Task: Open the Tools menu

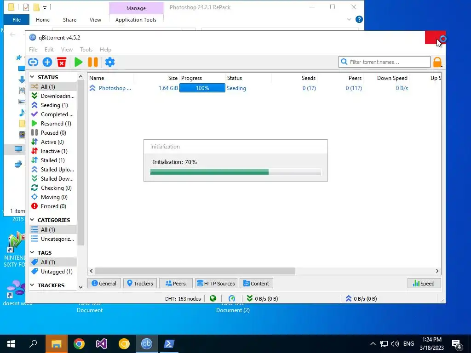Action: tap(86, 50)
